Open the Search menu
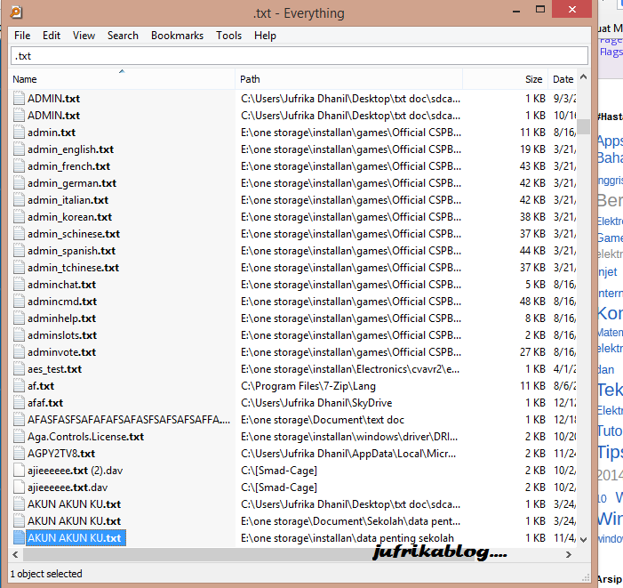This screenshot has width=623, height=588. [123, 36]
